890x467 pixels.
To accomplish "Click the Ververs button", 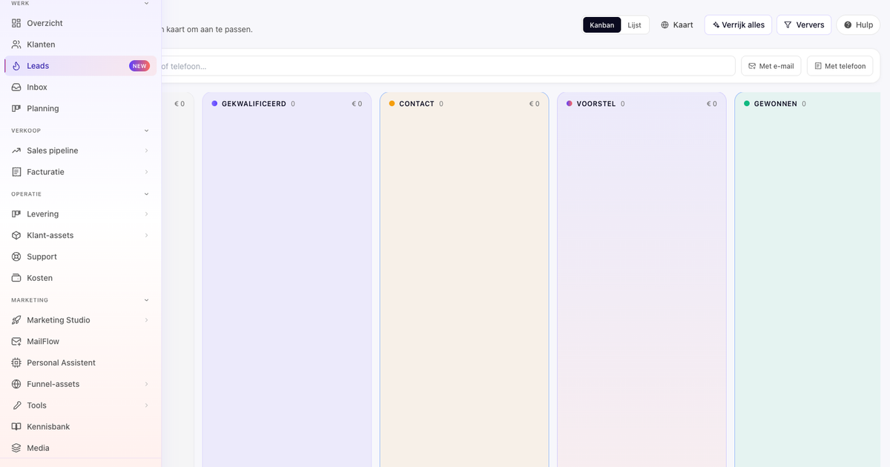I will (804, 25).
